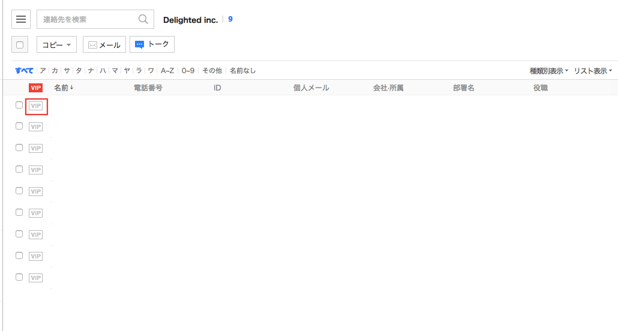
Task: Select the A~Z filter tab
Action: 167,71
